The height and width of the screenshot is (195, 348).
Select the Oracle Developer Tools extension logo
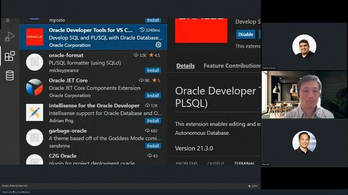(x=35, y=37)
